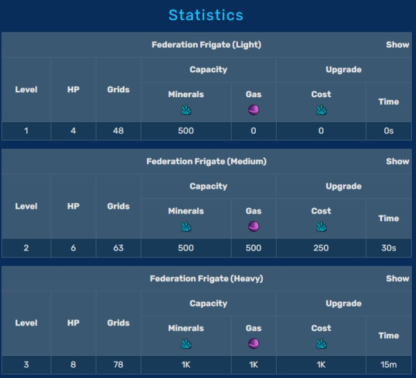Toggle Show for Federation Frigate (Medium)
Screen dimensions: 416x378
(x=397, y=161)
